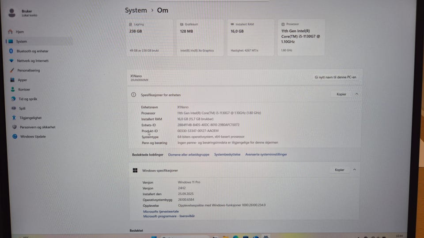Open Personvern og sikkerhet label
The image size is (424, 238).
[x=38, y=127]
